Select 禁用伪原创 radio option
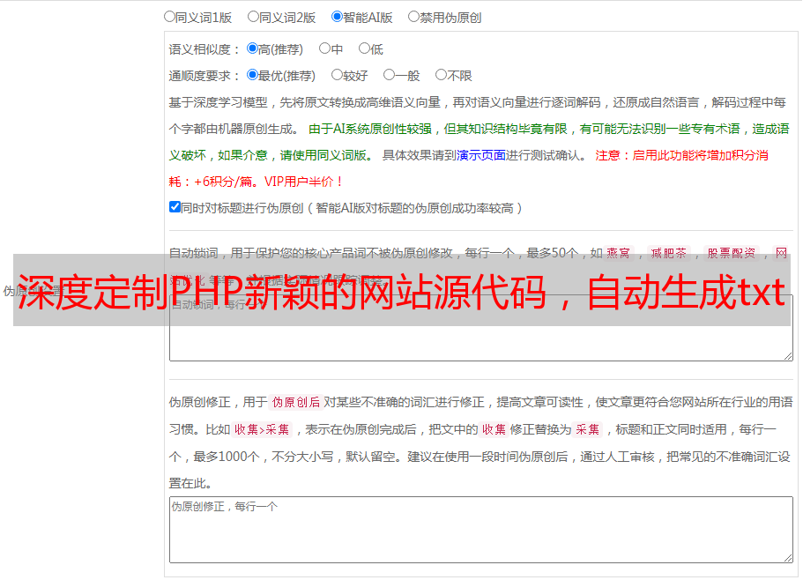Viewport: 803px width, 580px height. click(x=413, y=17)
